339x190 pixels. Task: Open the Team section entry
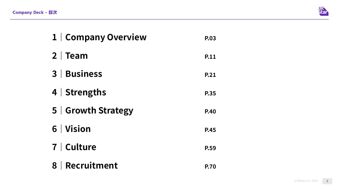[76, 55]
